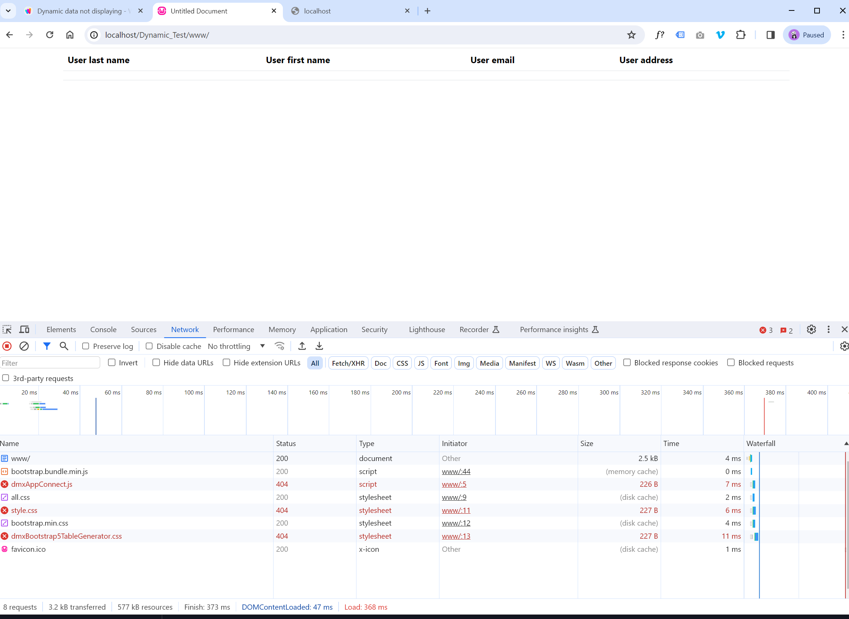
Task: Filter requests by Fetch/XHR
Action: click(348, 363)
